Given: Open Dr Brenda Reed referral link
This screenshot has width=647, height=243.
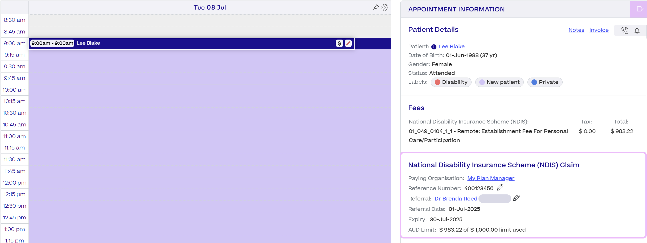Looking at the screenshot, I should (x=456, y=199).
